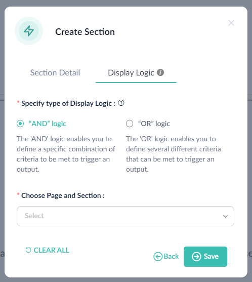The width and height of the screenshot is (252, 282).
Task: Click the "OR" logic label text
Action: click(154, 124)
